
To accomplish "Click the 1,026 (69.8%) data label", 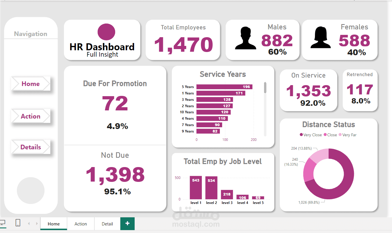I will click(309, 202).
